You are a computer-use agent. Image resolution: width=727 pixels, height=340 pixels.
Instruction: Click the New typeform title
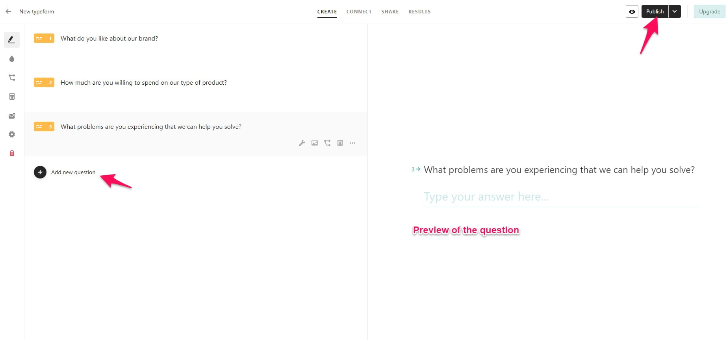click(x=37, y=11)
